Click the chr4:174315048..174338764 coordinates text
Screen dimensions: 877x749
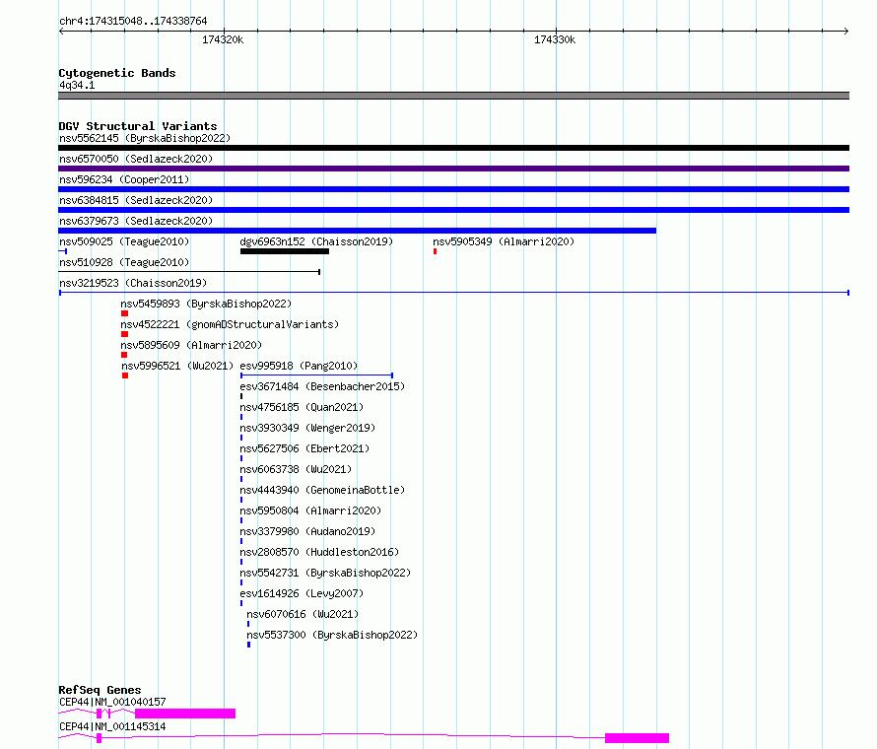pyautogui.click(x=133, y=21)
